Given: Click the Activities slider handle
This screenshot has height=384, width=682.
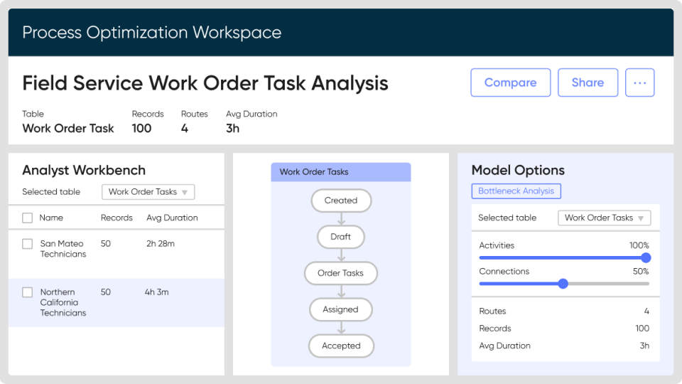Looking at the screenshot, I should (645, 258).
